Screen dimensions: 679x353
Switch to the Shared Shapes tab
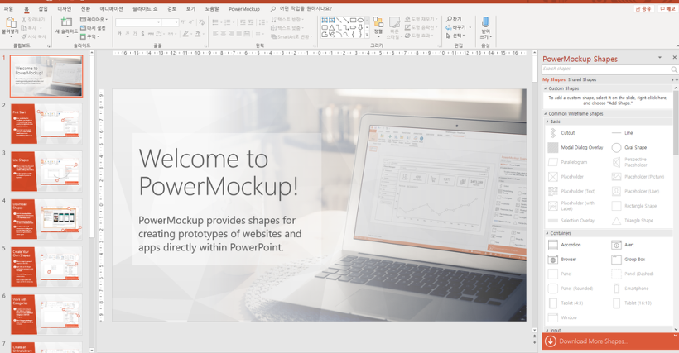click(x=582, y=79)
